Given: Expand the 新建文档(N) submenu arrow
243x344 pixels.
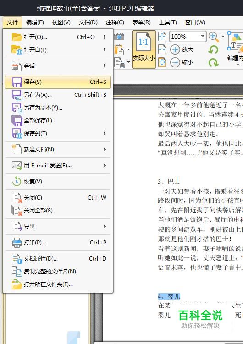Looking at the screenshot, I should (105, 150).
